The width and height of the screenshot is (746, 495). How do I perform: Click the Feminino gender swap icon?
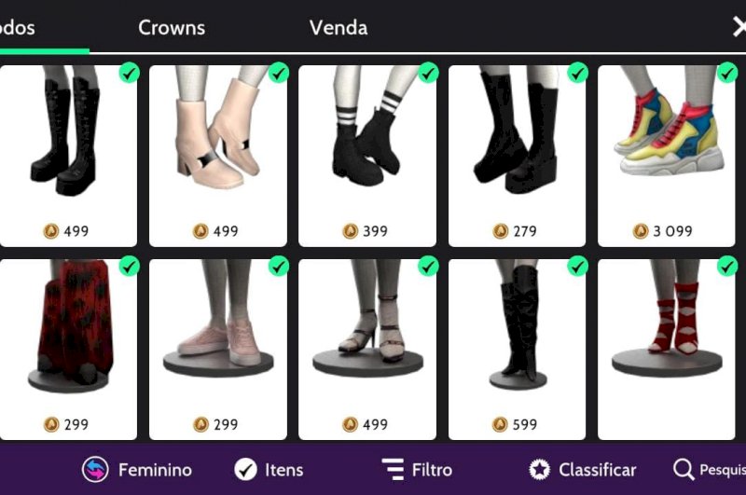click(x=95, y=469)
